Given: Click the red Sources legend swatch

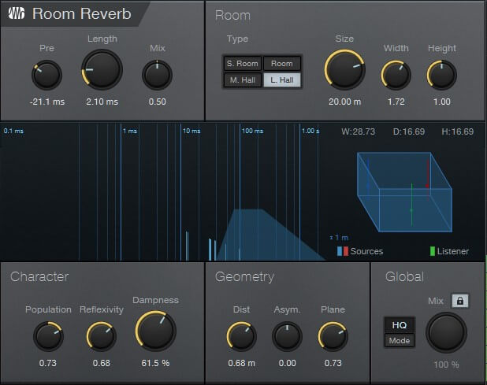Looking at the screenshot, I should [x=346, y=251].
